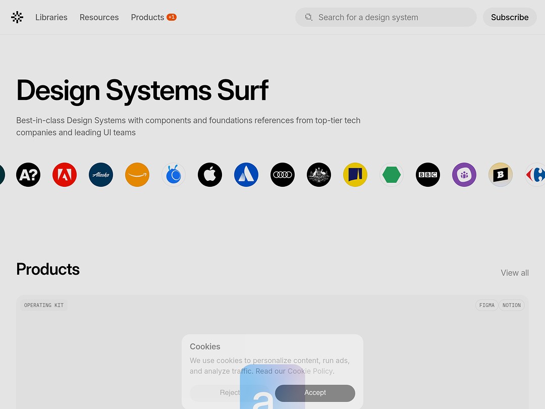Open the Australian Government crest icon
Viewport: 545px width, 409px height.
click(319, 175)
